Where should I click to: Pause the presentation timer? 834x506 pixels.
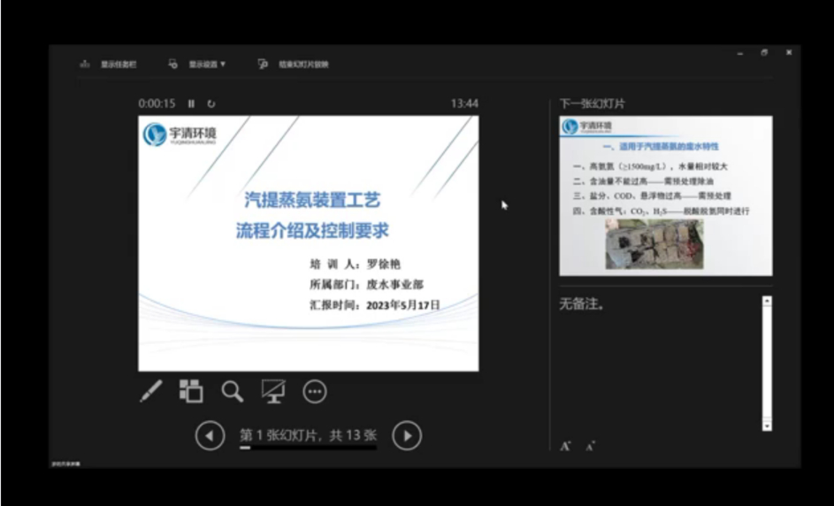click(191, 103)
